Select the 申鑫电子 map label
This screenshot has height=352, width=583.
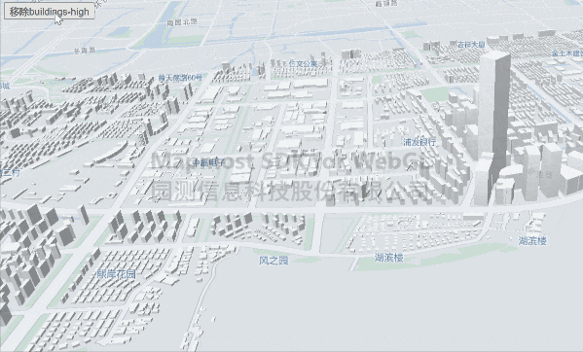pyautogui.click(x=208, y=162)
